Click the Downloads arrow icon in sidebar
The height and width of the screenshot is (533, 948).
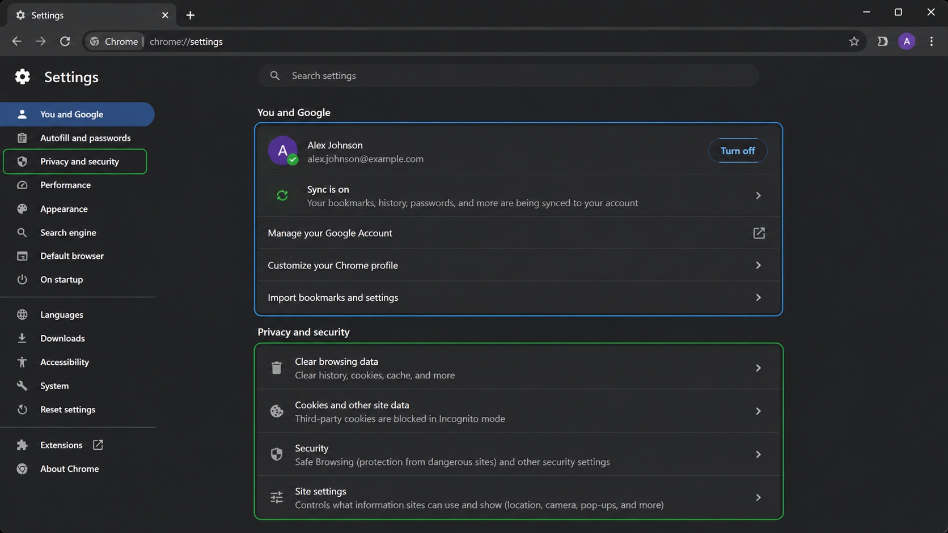(x=22, y=338)
